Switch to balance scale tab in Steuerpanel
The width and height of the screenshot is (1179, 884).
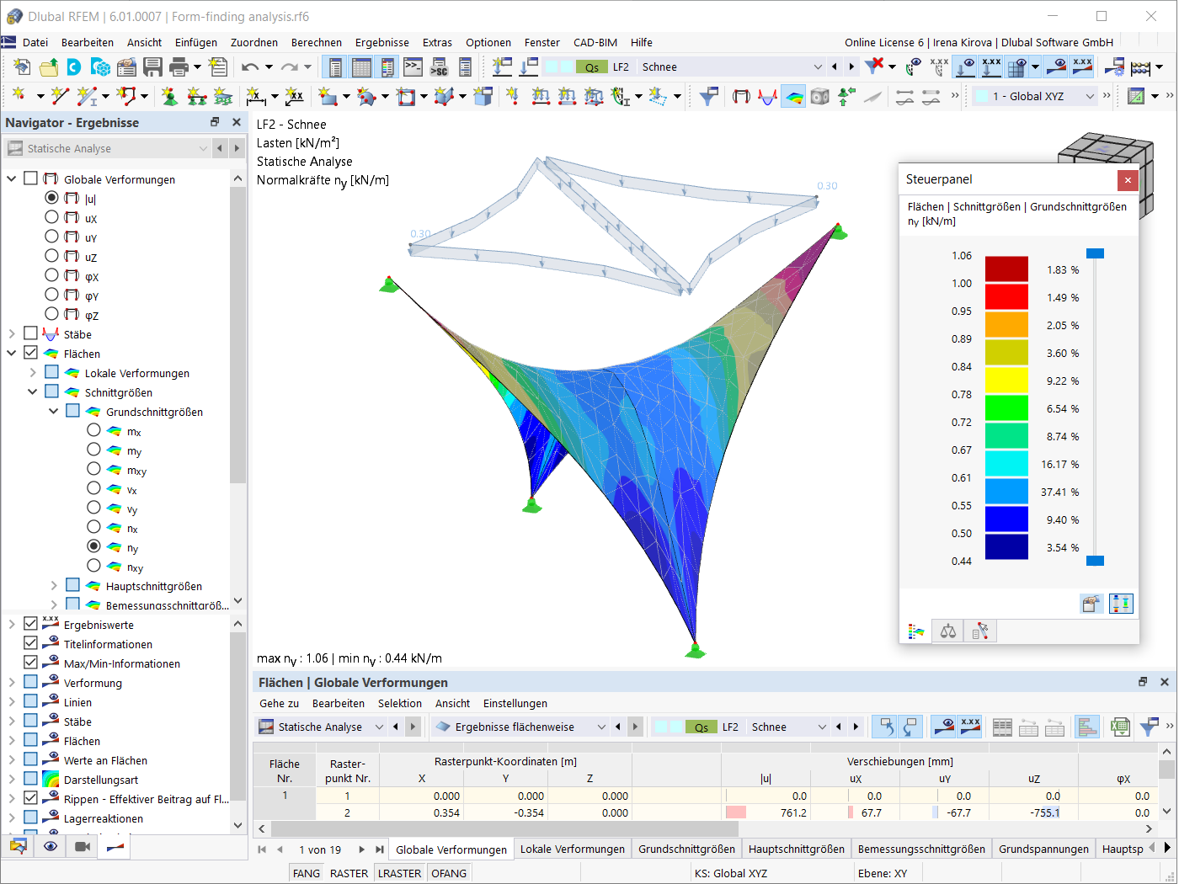click(x=948, y=631)
